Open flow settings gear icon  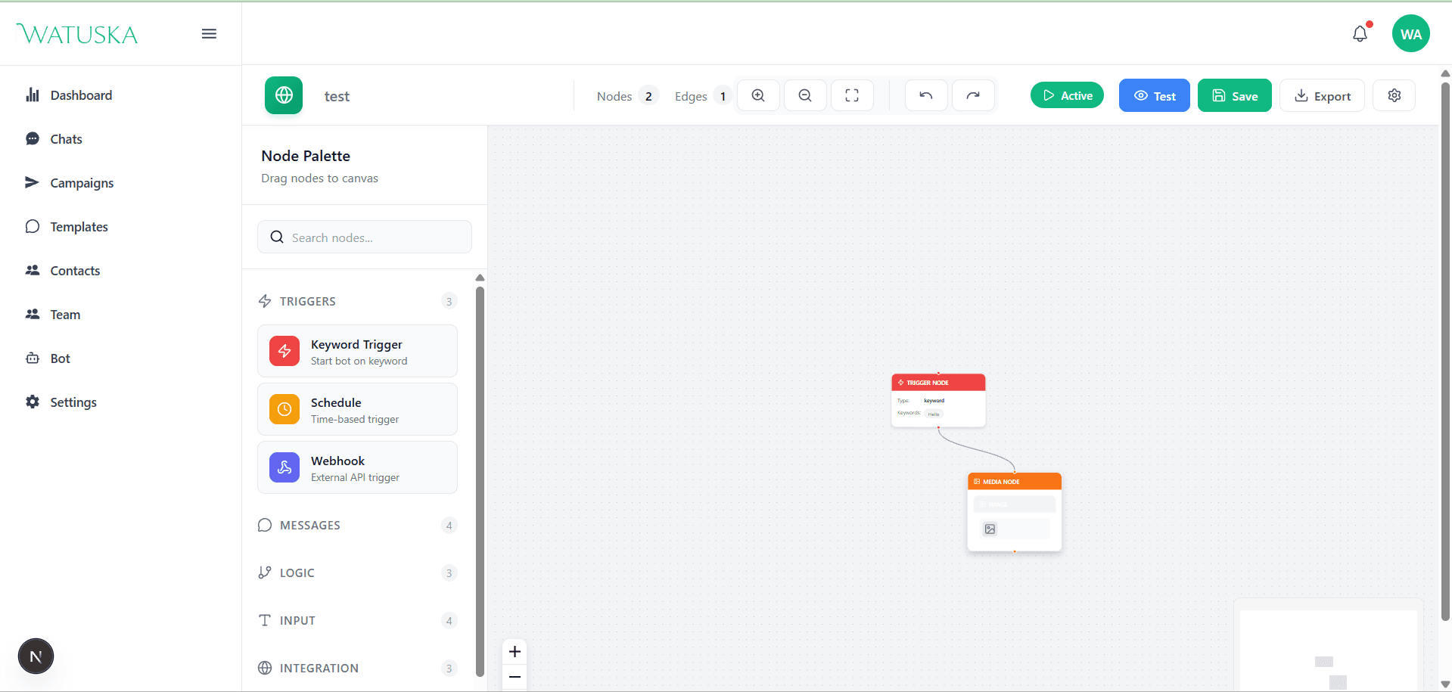tap(1394, 95)
